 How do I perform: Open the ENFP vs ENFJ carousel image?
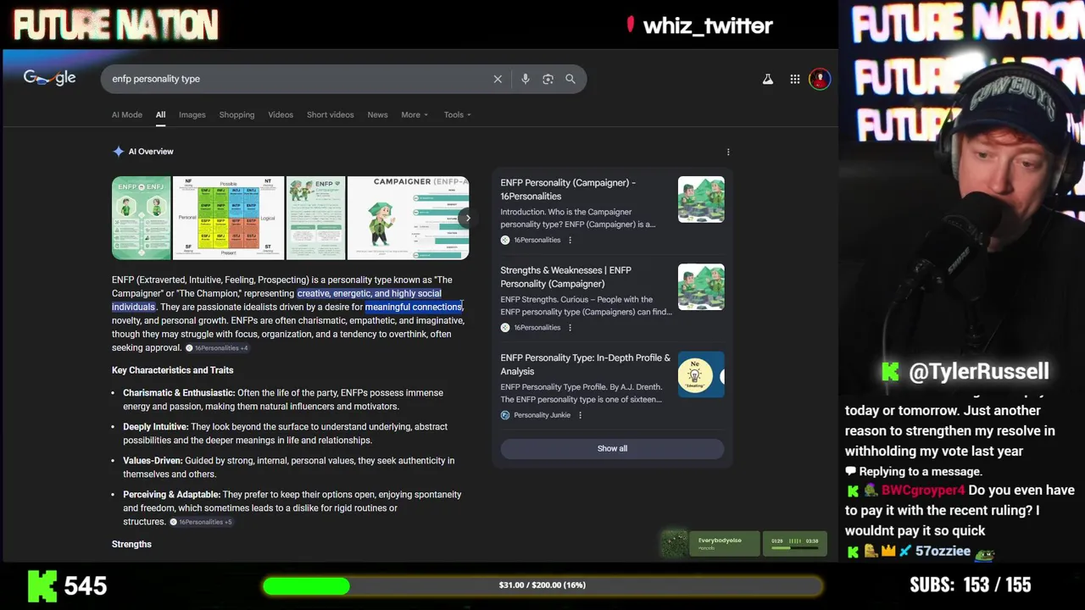point(142,218)
